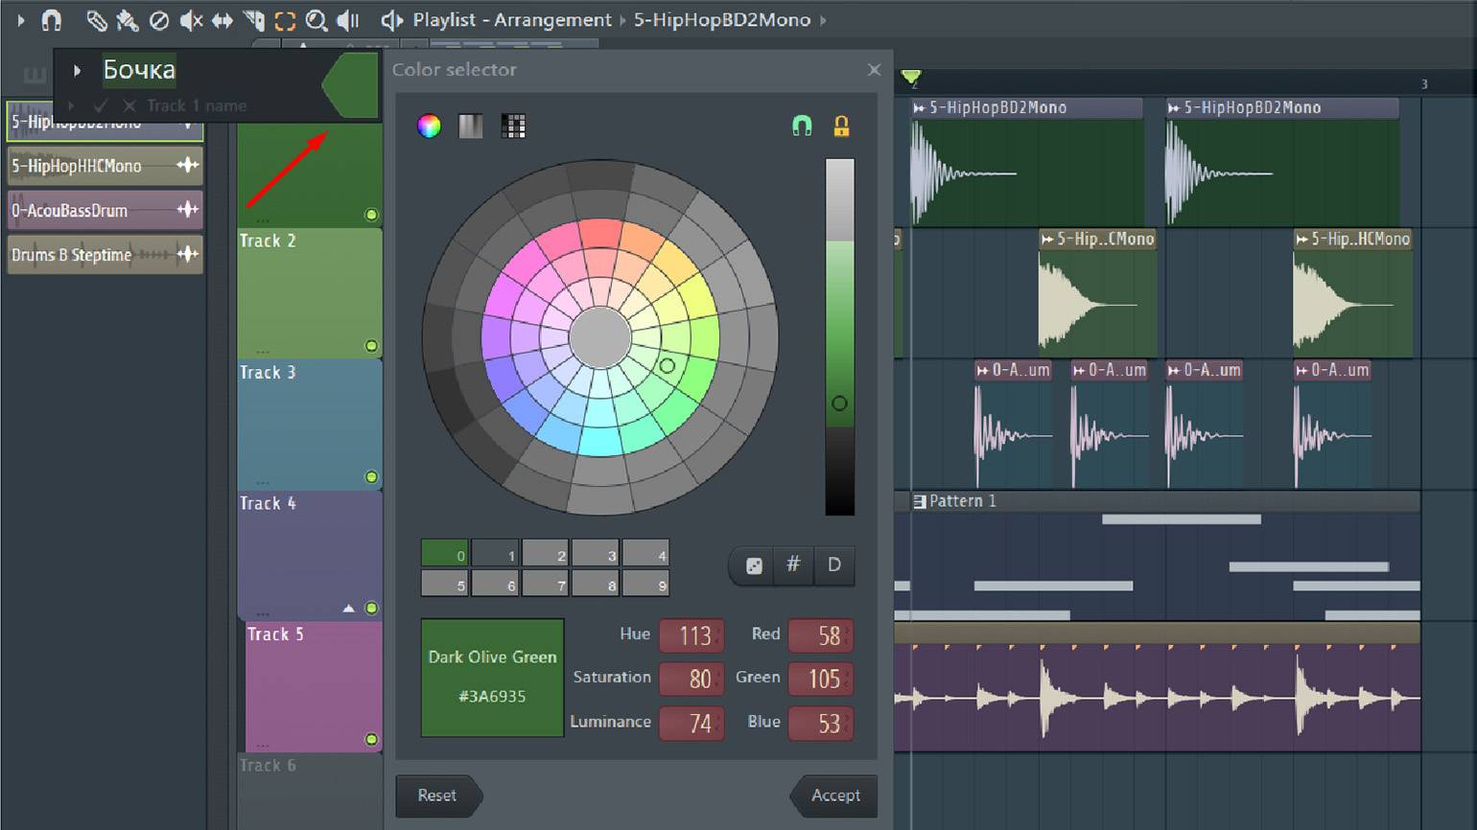Select color preset slot 5
1477x830 pixels.
point(444,583)
